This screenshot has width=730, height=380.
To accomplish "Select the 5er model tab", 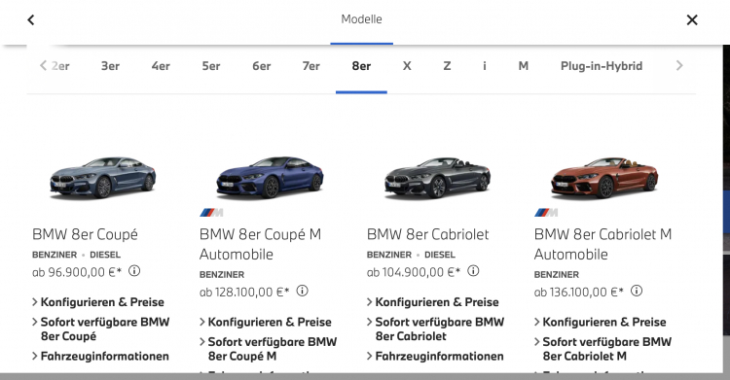I will click(x=211, y=66).
